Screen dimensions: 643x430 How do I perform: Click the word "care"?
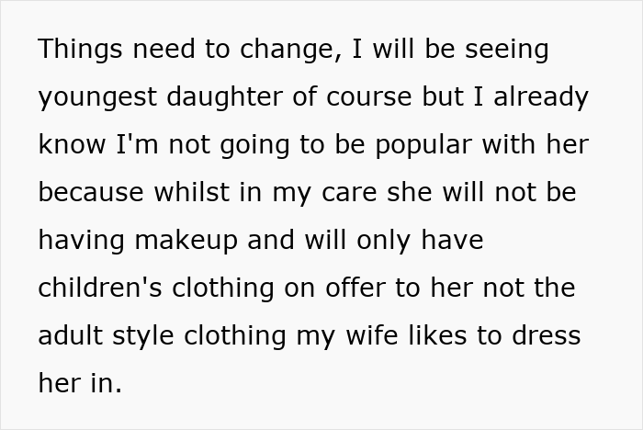point(349,192)
